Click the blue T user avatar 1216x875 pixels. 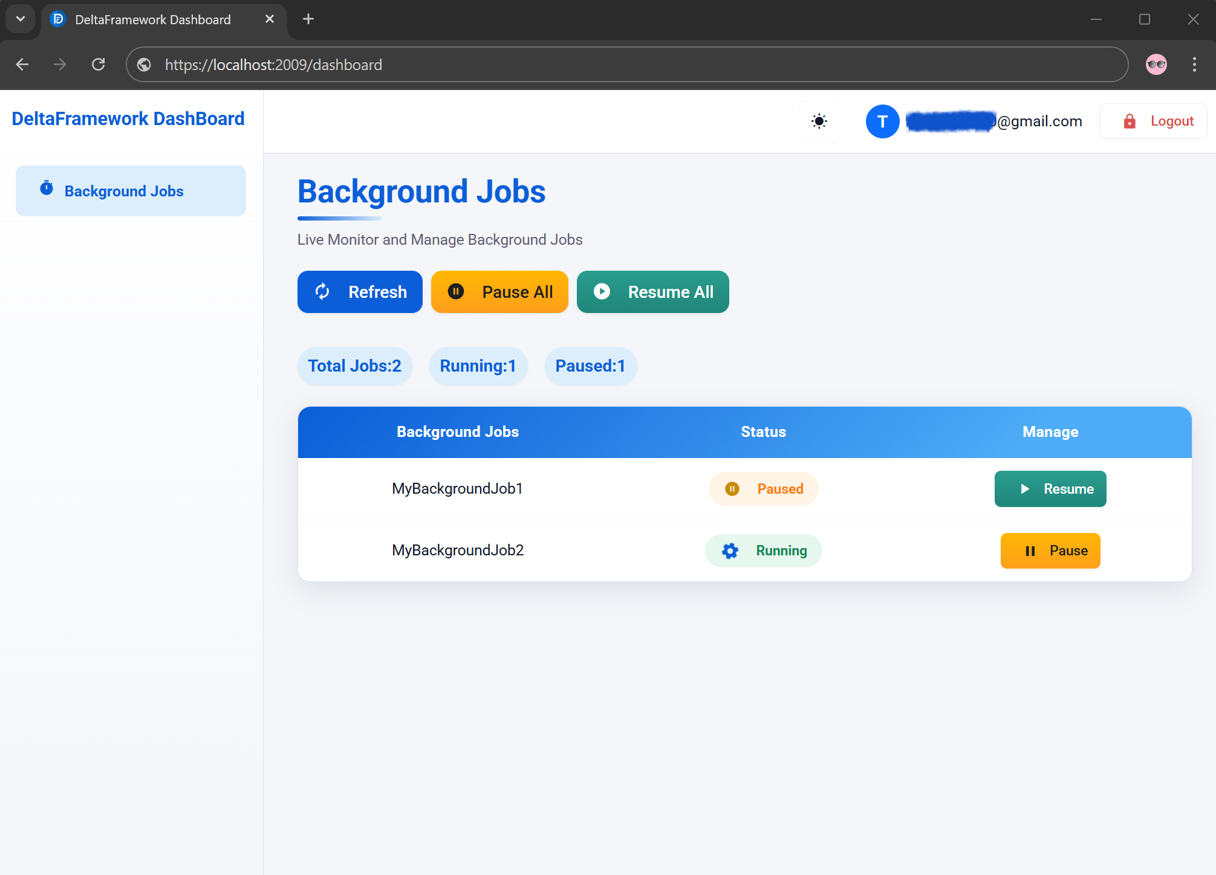pos(882,121)
